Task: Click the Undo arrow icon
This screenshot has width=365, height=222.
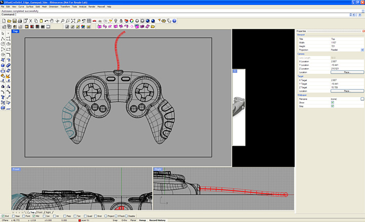Action: coord(47,21)
